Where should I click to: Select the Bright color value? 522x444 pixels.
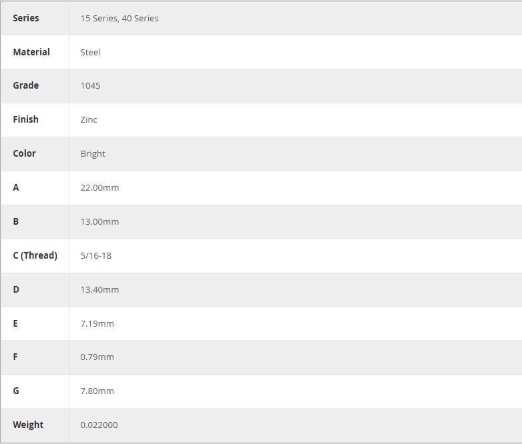pos(93,154)
